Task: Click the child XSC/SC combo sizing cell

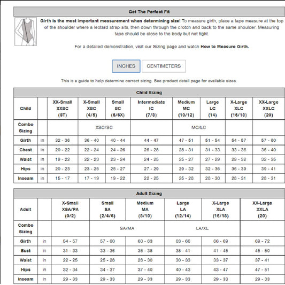Action: coord(104,127)
